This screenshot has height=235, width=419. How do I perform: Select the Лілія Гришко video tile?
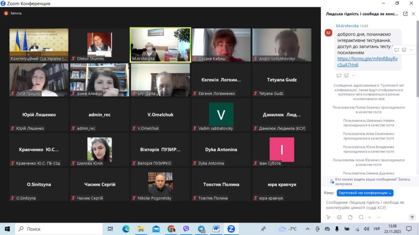tap(39, 80)
